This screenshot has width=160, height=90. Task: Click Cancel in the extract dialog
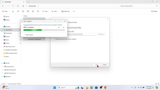click(104, 65)
